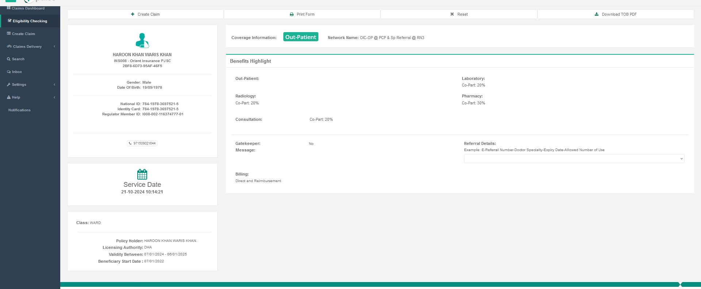Expand the Settings submenu arrow

(54, 85)
